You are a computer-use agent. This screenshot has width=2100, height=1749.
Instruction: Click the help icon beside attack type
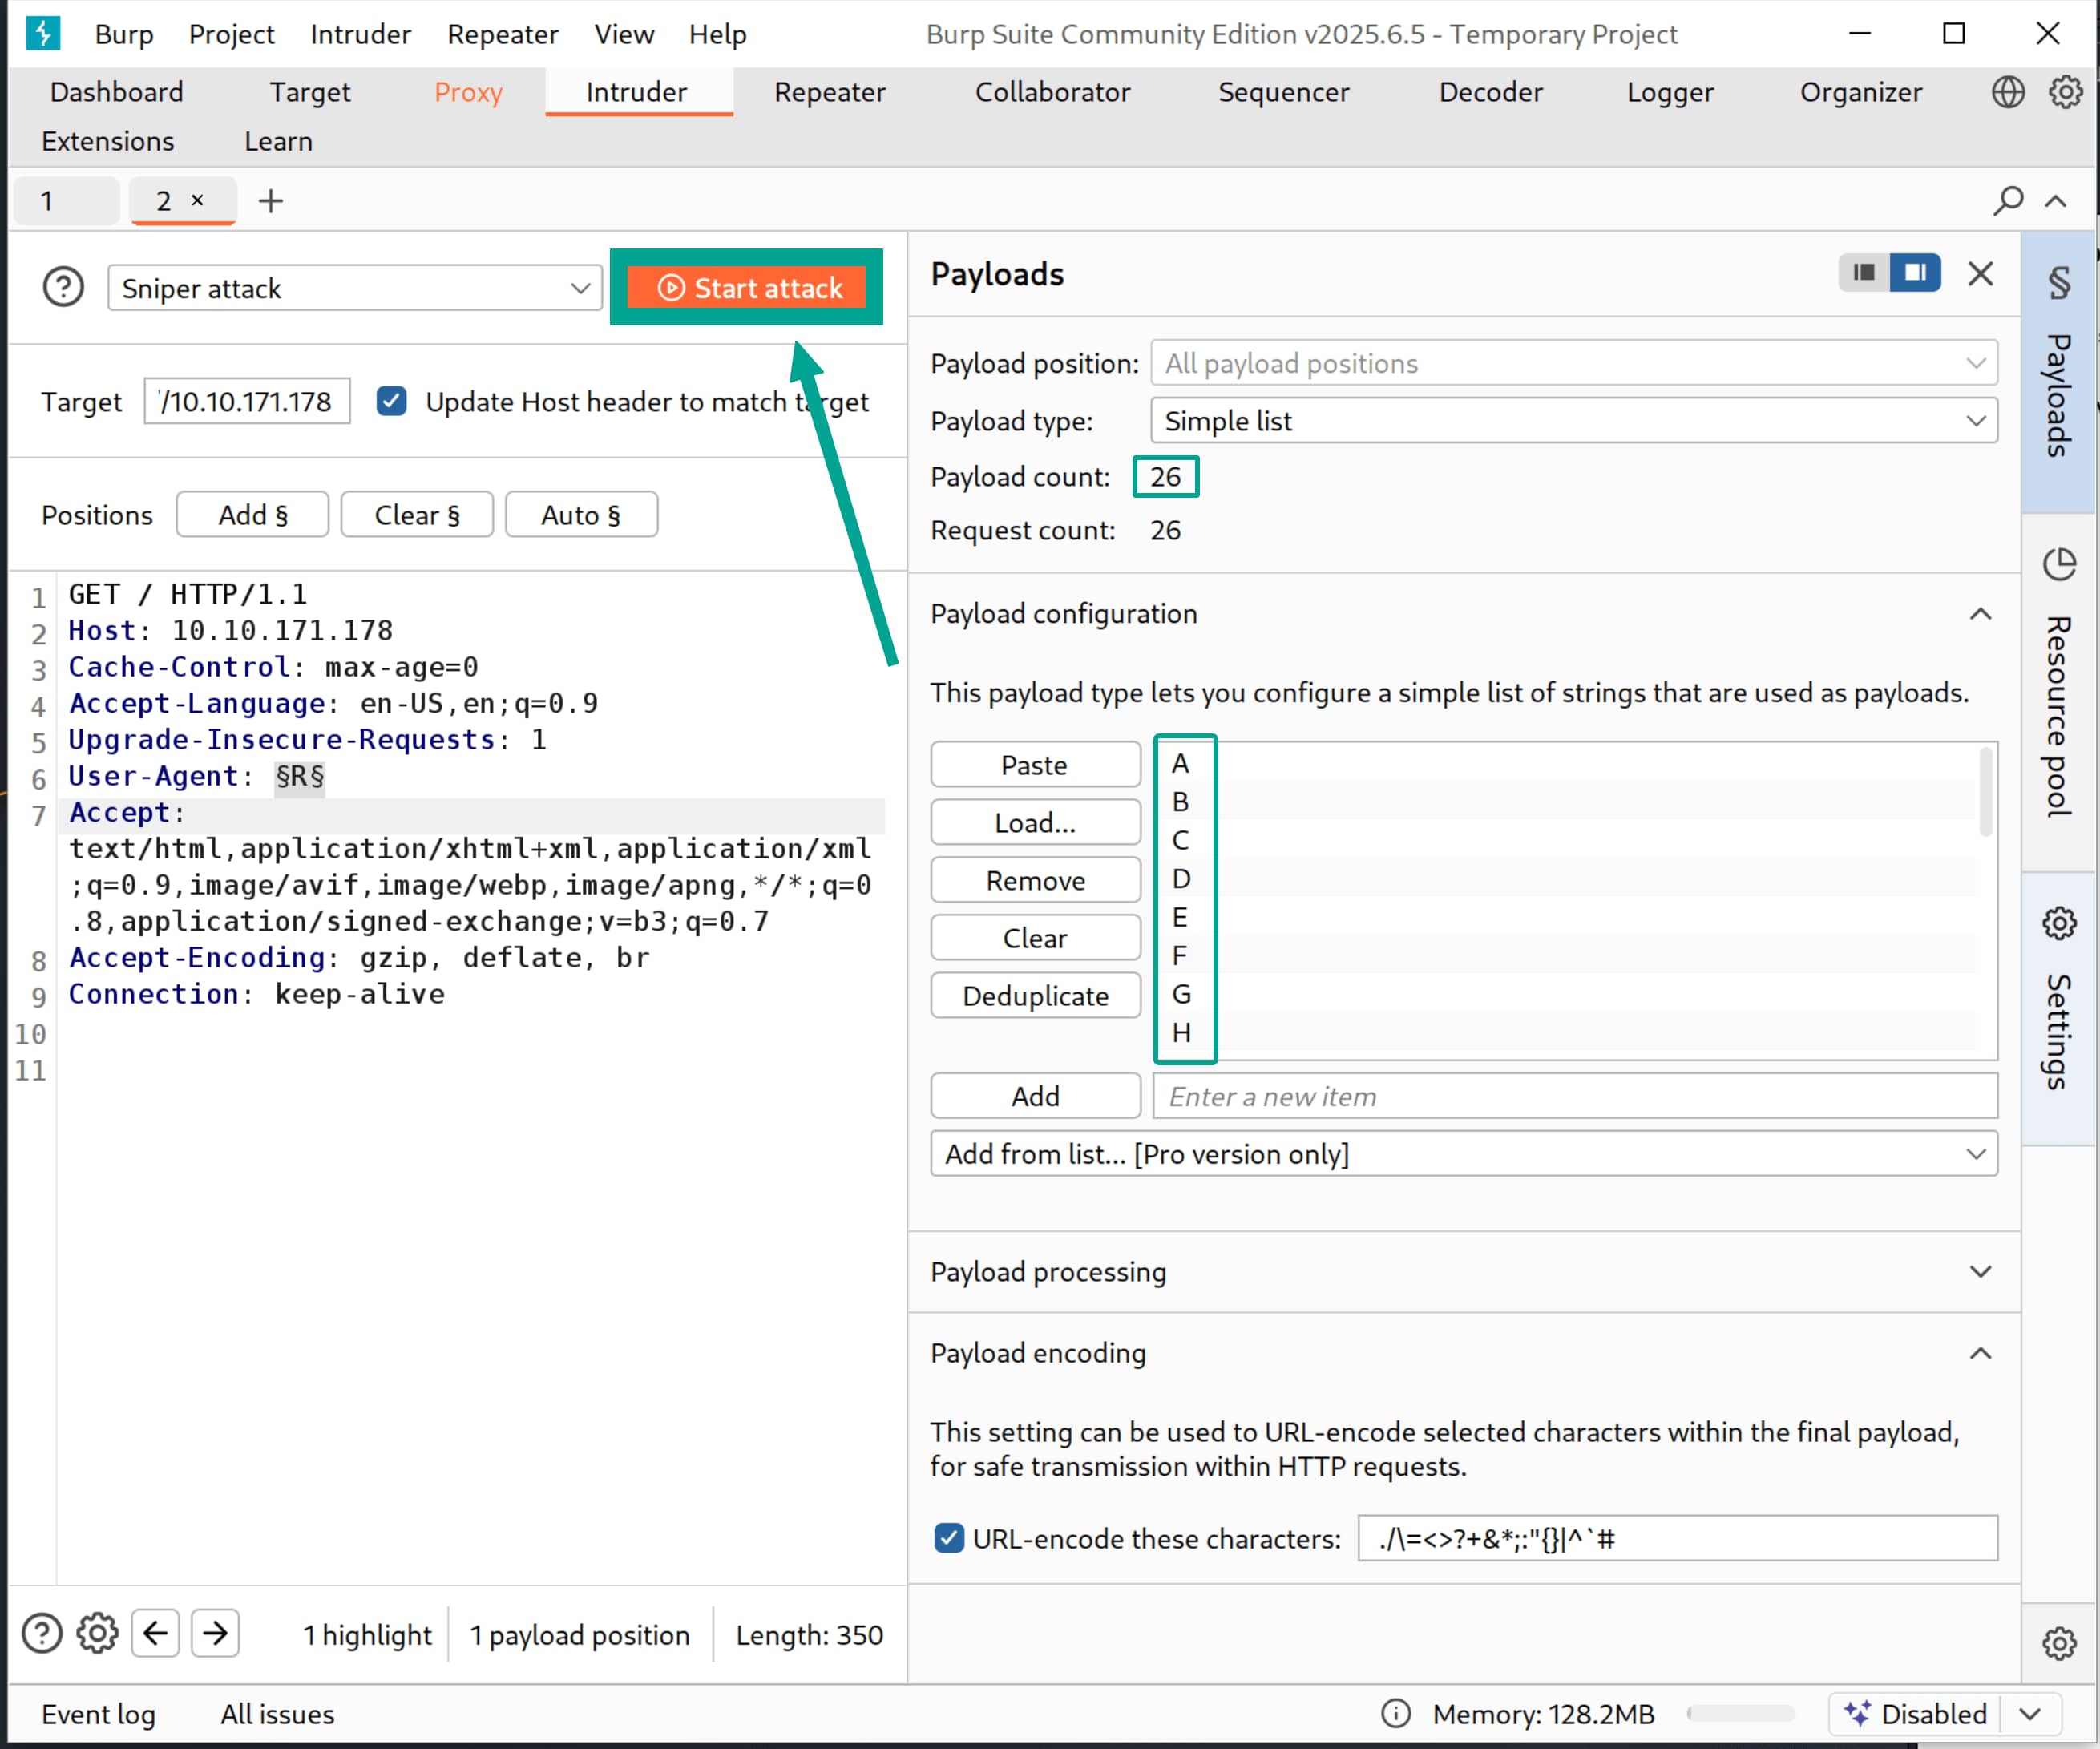click(62, 288)
